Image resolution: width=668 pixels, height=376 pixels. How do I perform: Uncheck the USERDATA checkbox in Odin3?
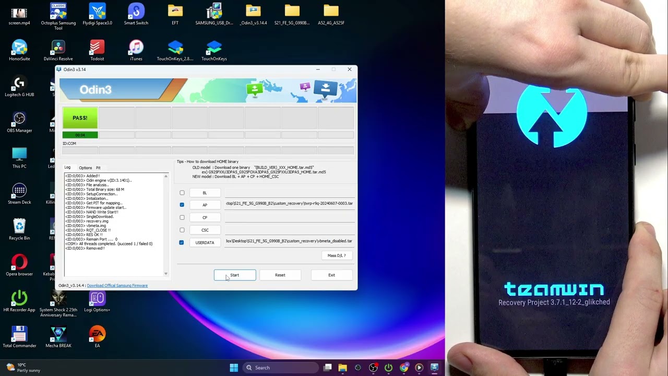182,242
